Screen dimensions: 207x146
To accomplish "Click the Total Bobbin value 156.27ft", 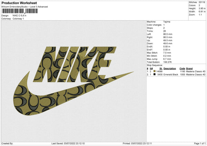I will pos(167,62).
